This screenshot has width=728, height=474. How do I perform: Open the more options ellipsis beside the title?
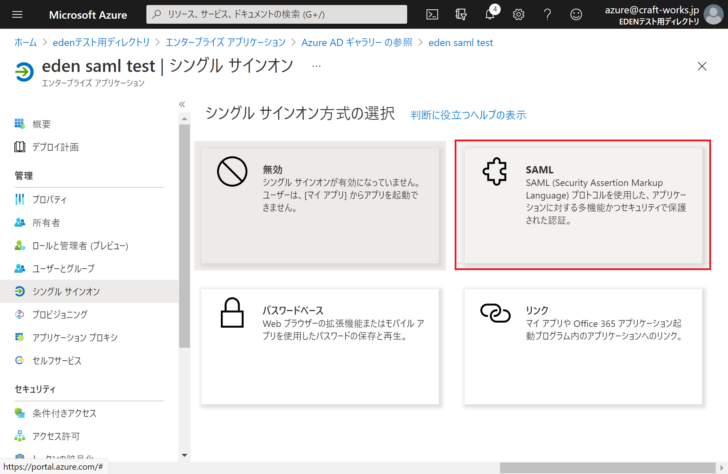tap(317, 66)
